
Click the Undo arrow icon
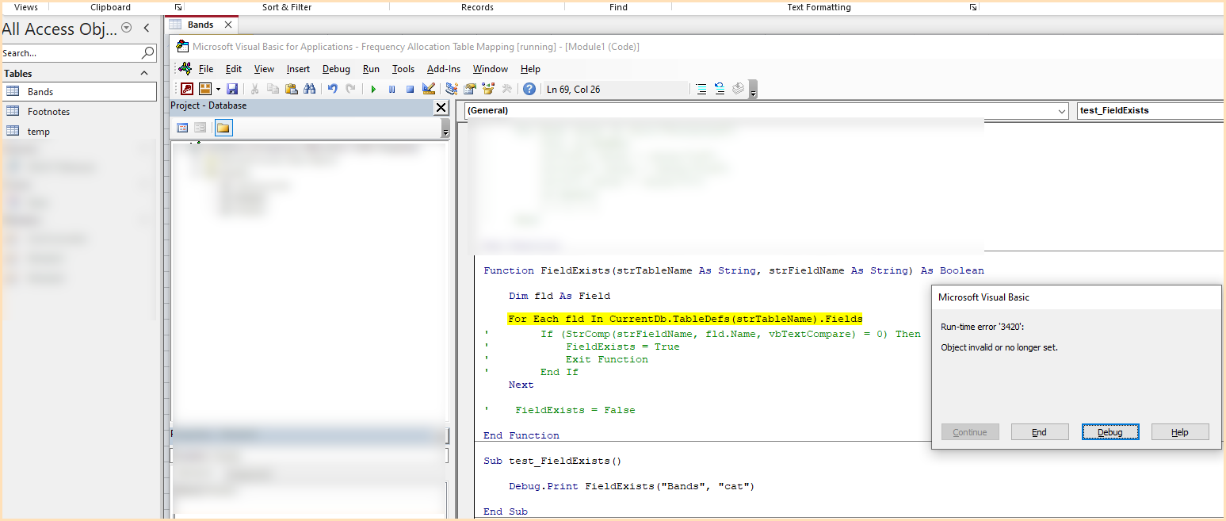click(x=333, y=89)
